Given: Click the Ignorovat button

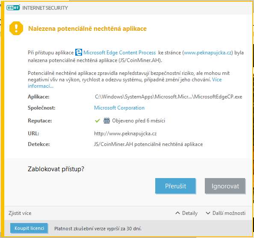Looking at the screenshot, I should [x=225, y=186].
